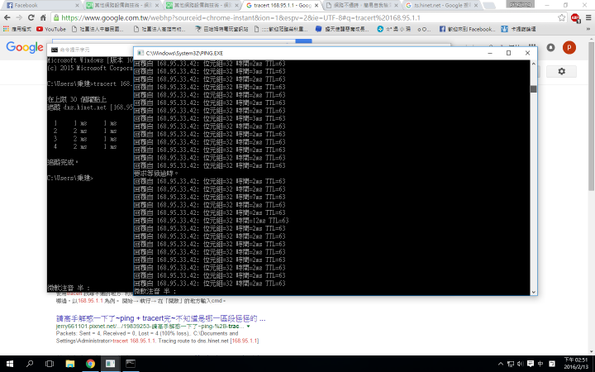Image resolution: width=595 pixels, height=372 pixels.
Task: Toggle the 中 input language indicator
Action: click(540, 364)
